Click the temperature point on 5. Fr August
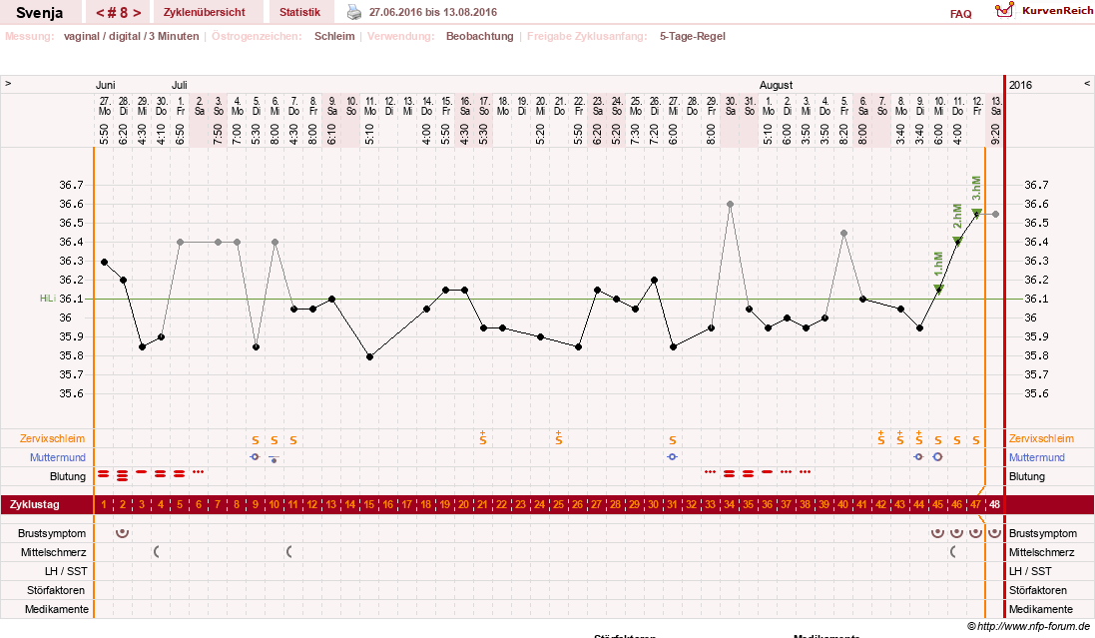 (843, 233)
